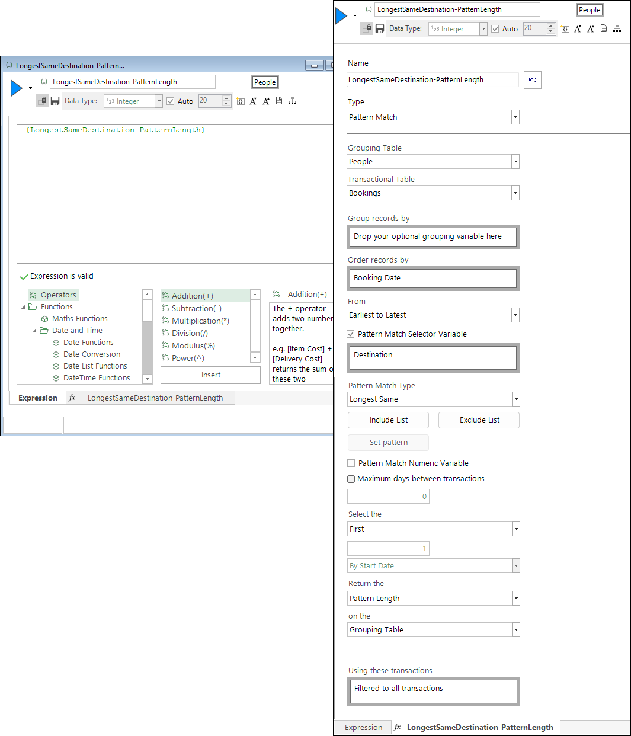631x736 pixels.
Task: Open From Earliest to Latest dropdown
Action: [x=515, y=315]
